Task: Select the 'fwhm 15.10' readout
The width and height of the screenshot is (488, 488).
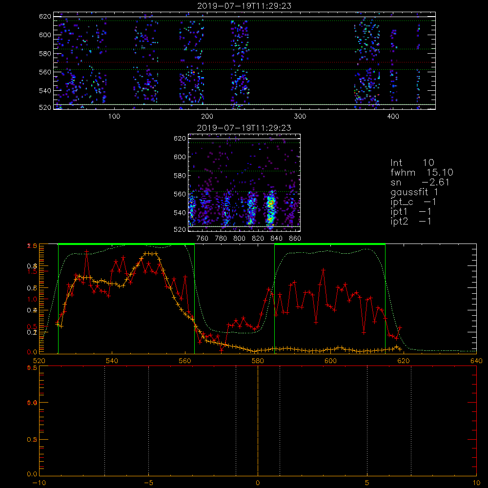Action: click(422, 172)
